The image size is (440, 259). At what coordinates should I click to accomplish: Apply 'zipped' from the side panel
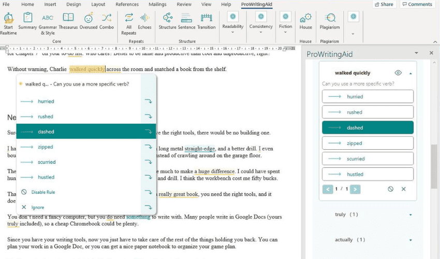coord(368,143)
